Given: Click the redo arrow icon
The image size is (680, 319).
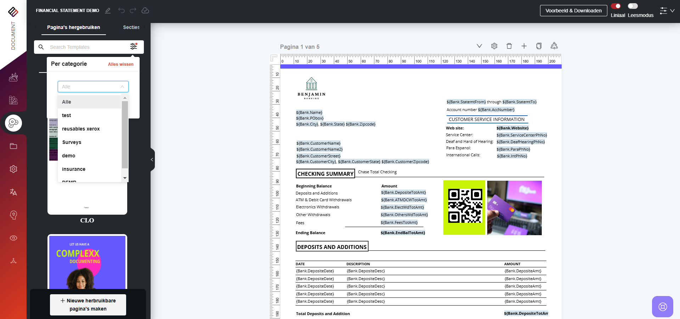Looking at the screenshot, I should click(x=133, y=11).
